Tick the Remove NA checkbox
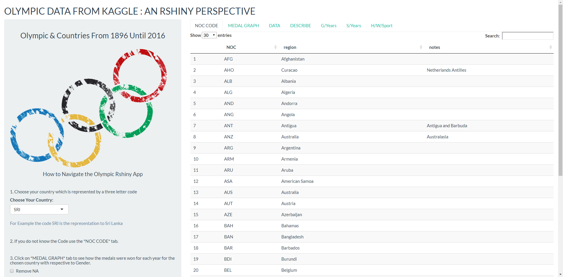Viewport: 563px width, 277px height. [x=12, y=271]
